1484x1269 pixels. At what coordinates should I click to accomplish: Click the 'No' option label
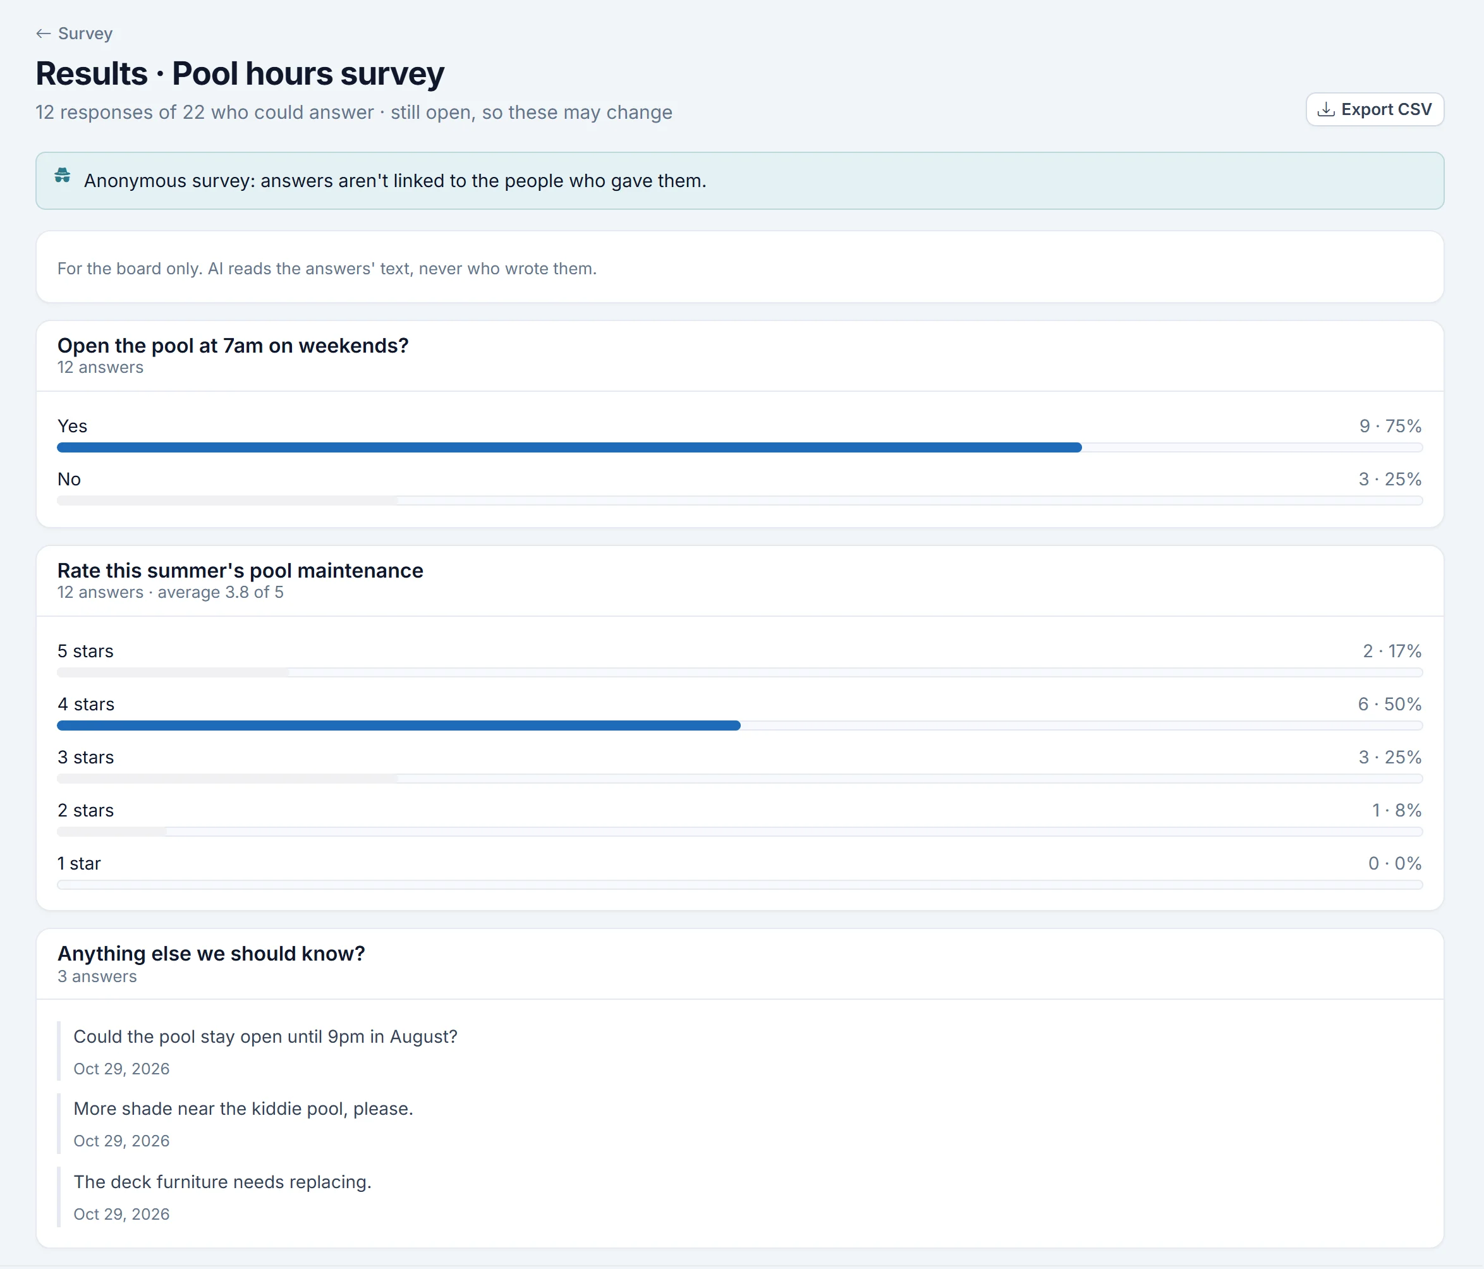[69, 479]
